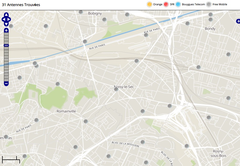Click the Bobigny town label

95,13
